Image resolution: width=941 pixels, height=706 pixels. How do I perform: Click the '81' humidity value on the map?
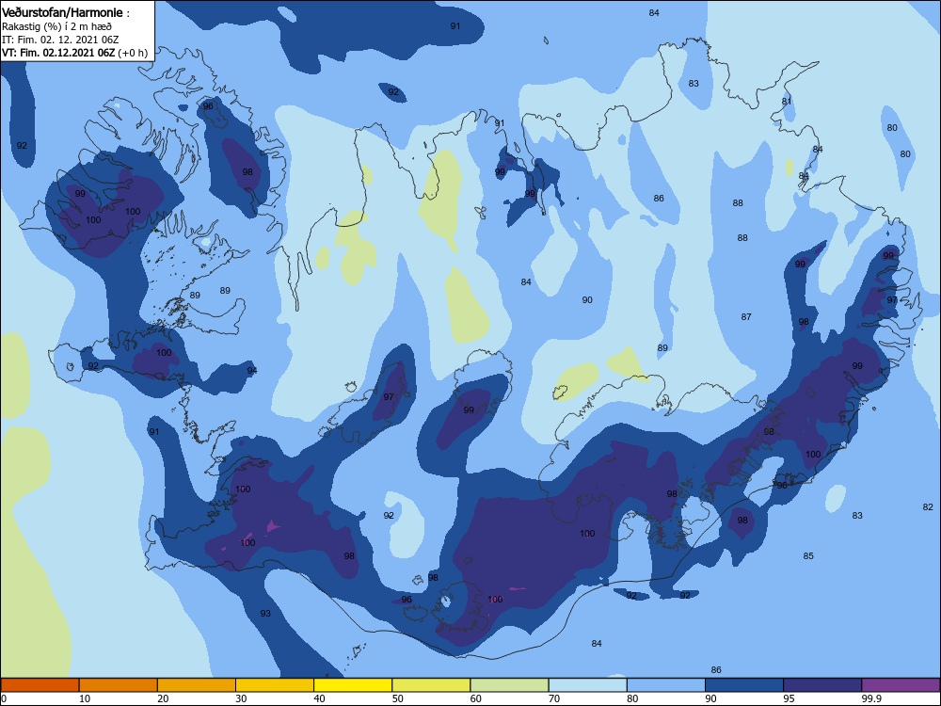click(787, 102)
